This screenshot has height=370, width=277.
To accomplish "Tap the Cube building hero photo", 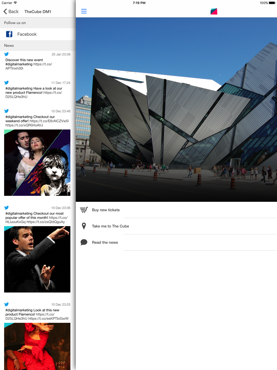I will click(x=176, y=110).
